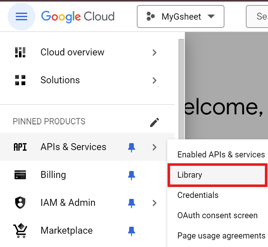
Task: Select OAuth consent screen in submenu
Action: 217,215
